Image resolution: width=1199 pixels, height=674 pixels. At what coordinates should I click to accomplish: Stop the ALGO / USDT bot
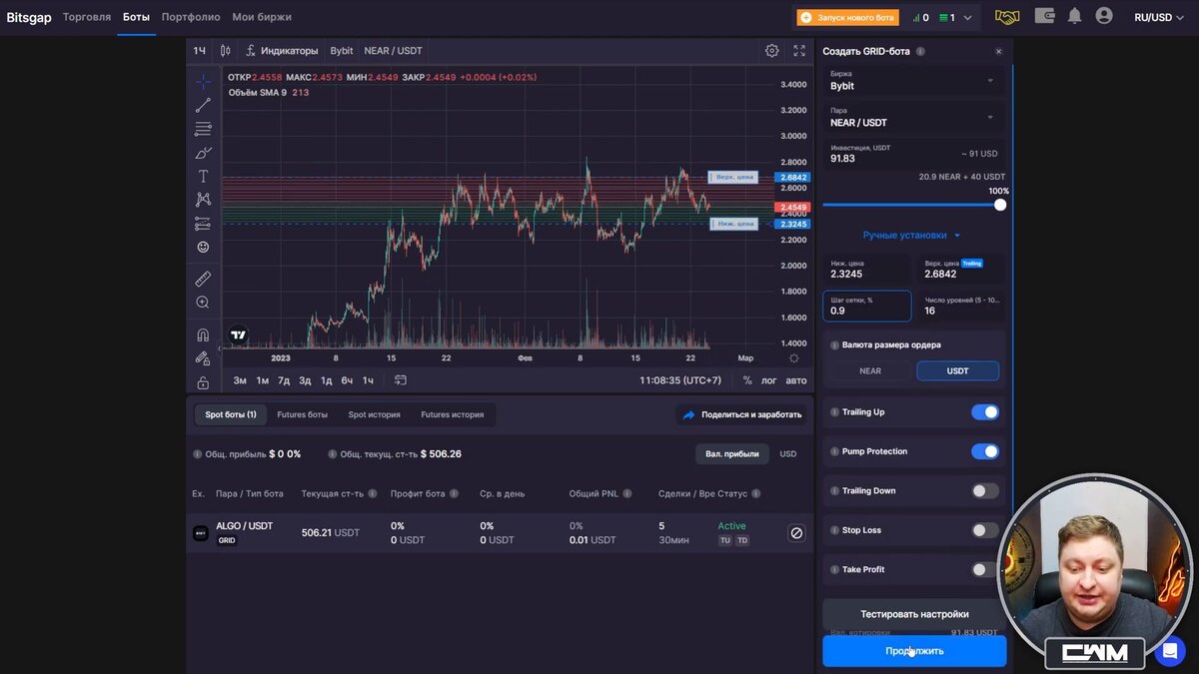tap(796, 533)
